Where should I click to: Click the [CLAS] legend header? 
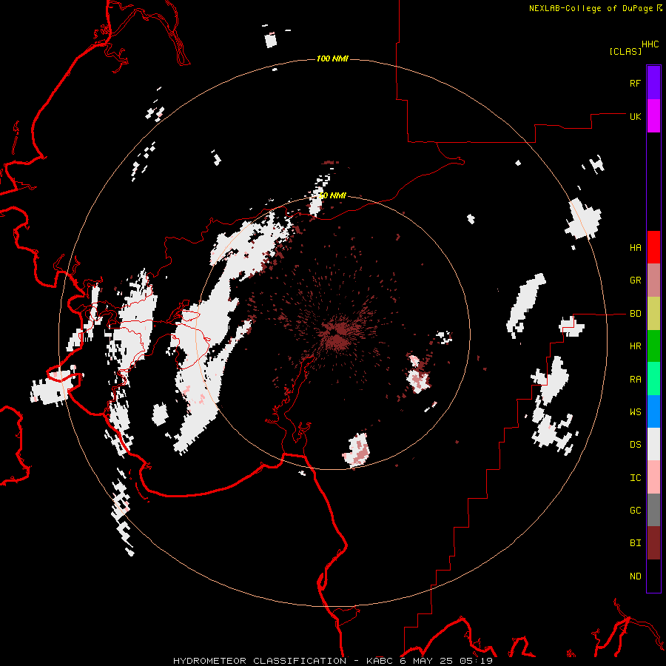point(625,51)
